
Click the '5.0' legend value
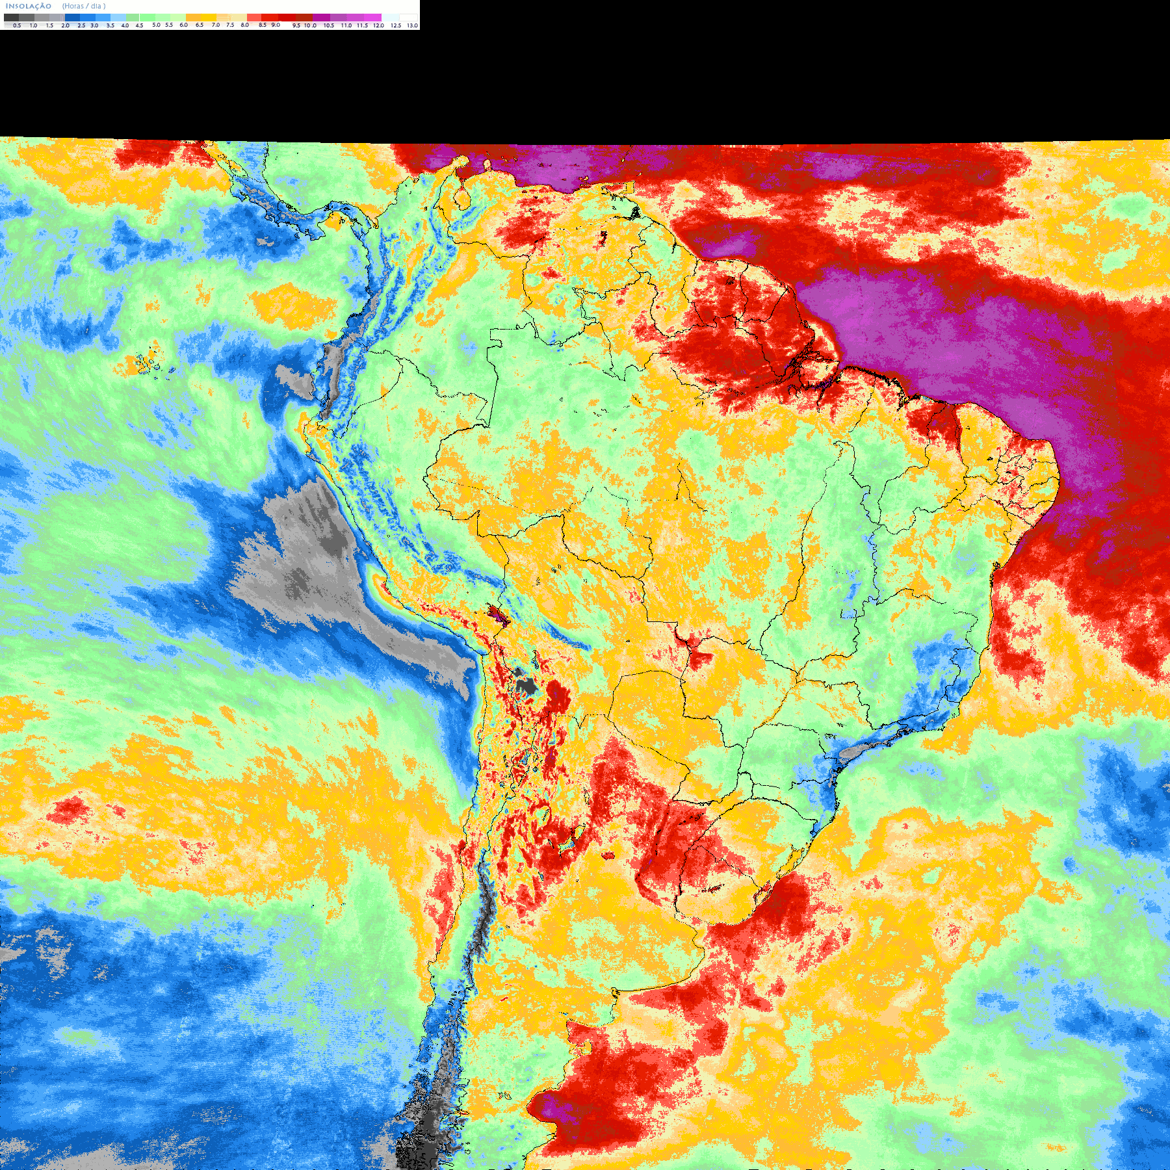(156, 25)
